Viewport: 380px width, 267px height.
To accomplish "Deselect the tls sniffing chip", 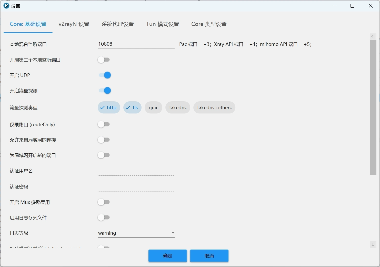I will click(132, 107).
